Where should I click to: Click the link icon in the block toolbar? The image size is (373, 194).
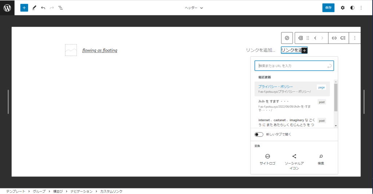point(334,38)
